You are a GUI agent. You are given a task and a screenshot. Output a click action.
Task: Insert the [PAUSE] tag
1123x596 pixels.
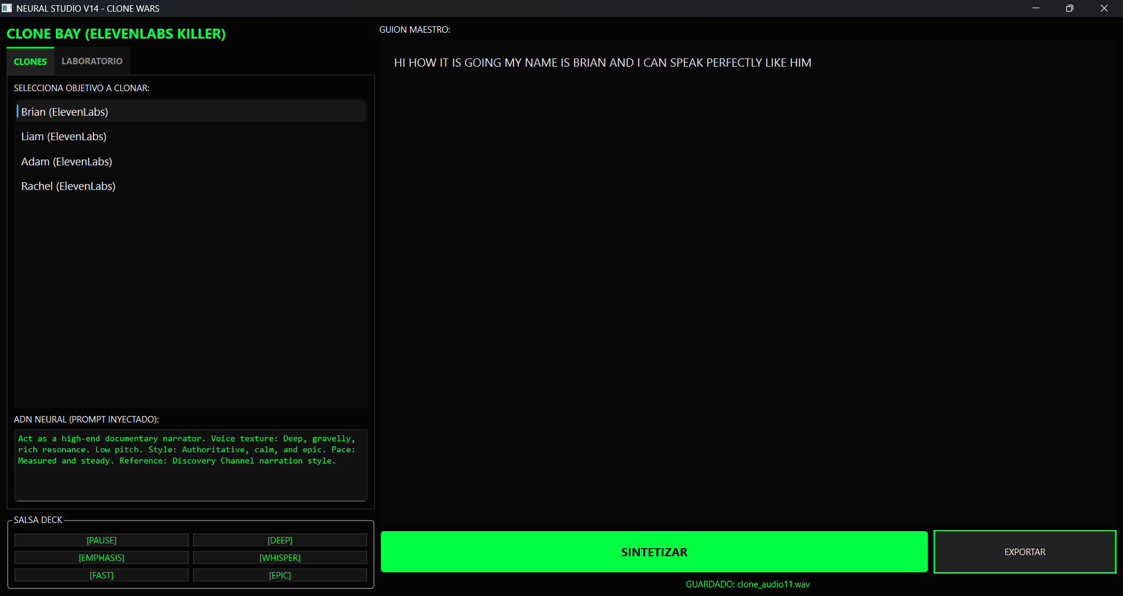point(102,540)
